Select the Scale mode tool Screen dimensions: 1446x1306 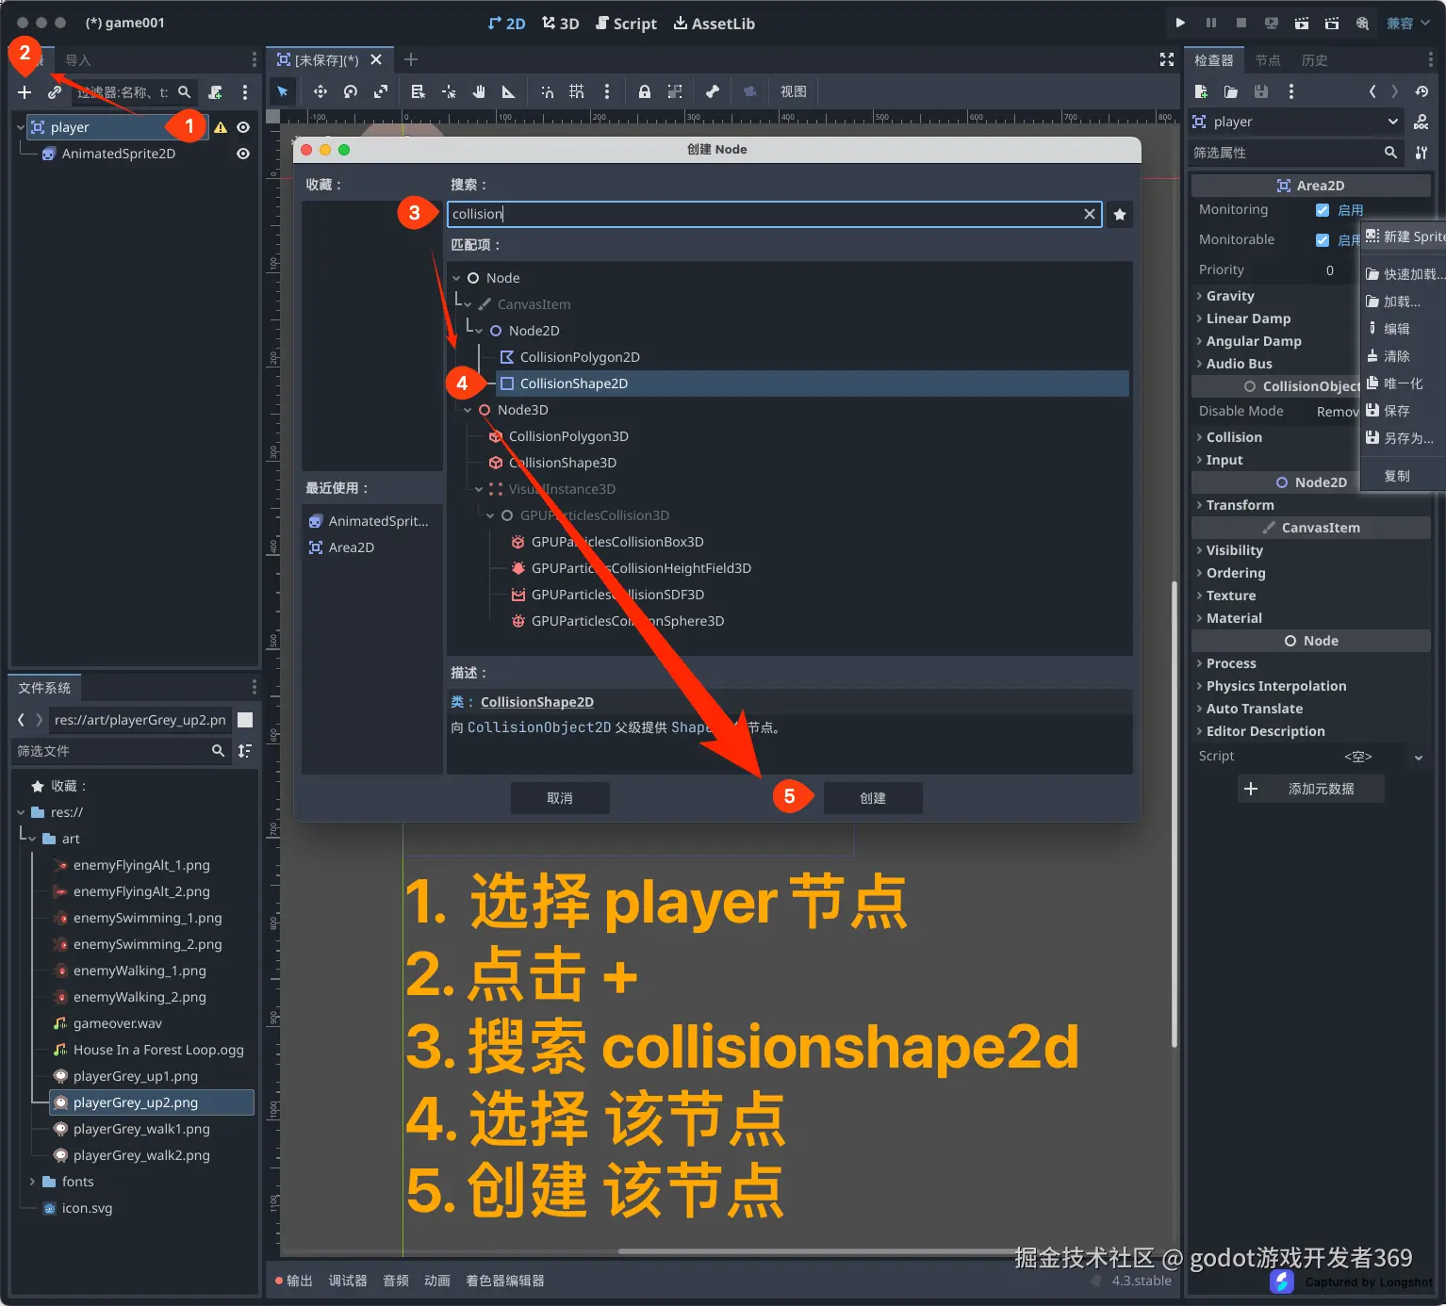(381, 91)
